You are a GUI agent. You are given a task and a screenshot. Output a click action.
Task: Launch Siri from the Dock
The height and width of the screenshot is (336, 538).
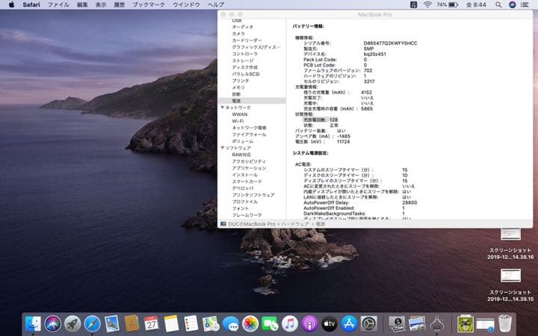click(53, 323)
